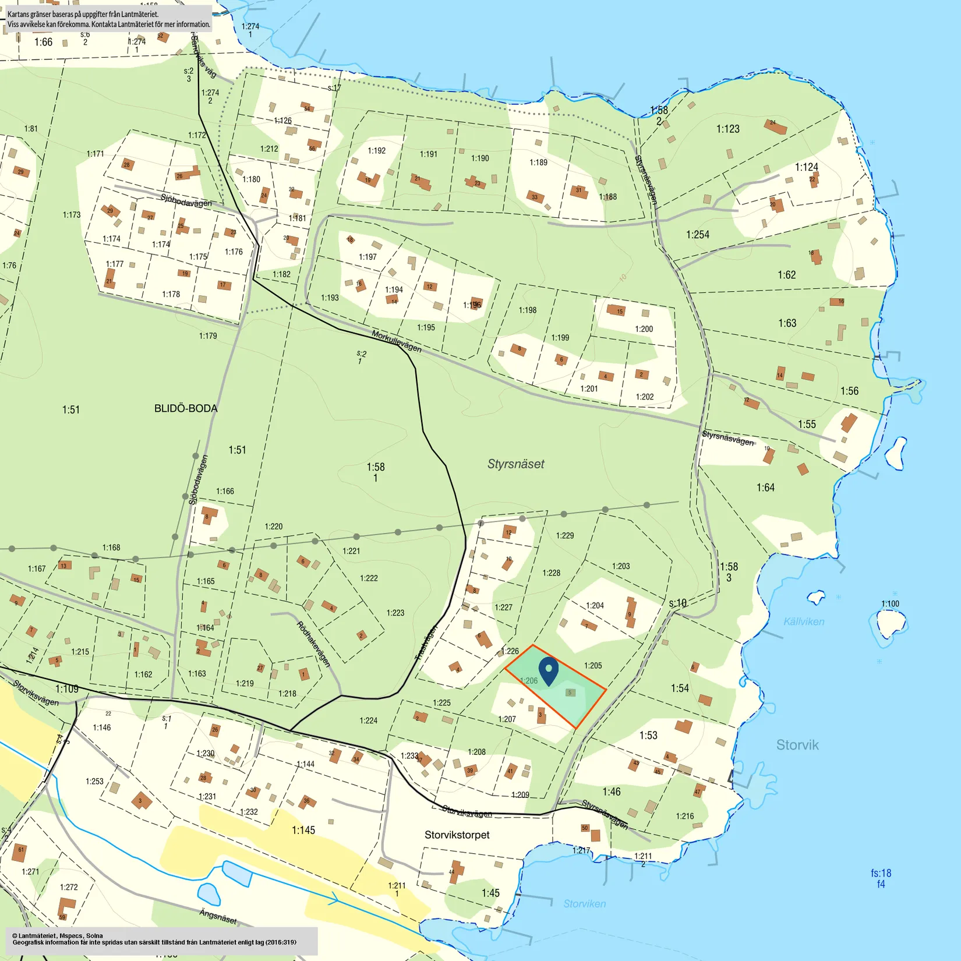Click the BLIDÖ-BODA place name
Viewport: 961px width, 961px height.
[186, 408]
